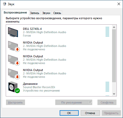Screen dimensions: 123x118
Task: Click the Настроить button
Action: click(x=15, y=102)
